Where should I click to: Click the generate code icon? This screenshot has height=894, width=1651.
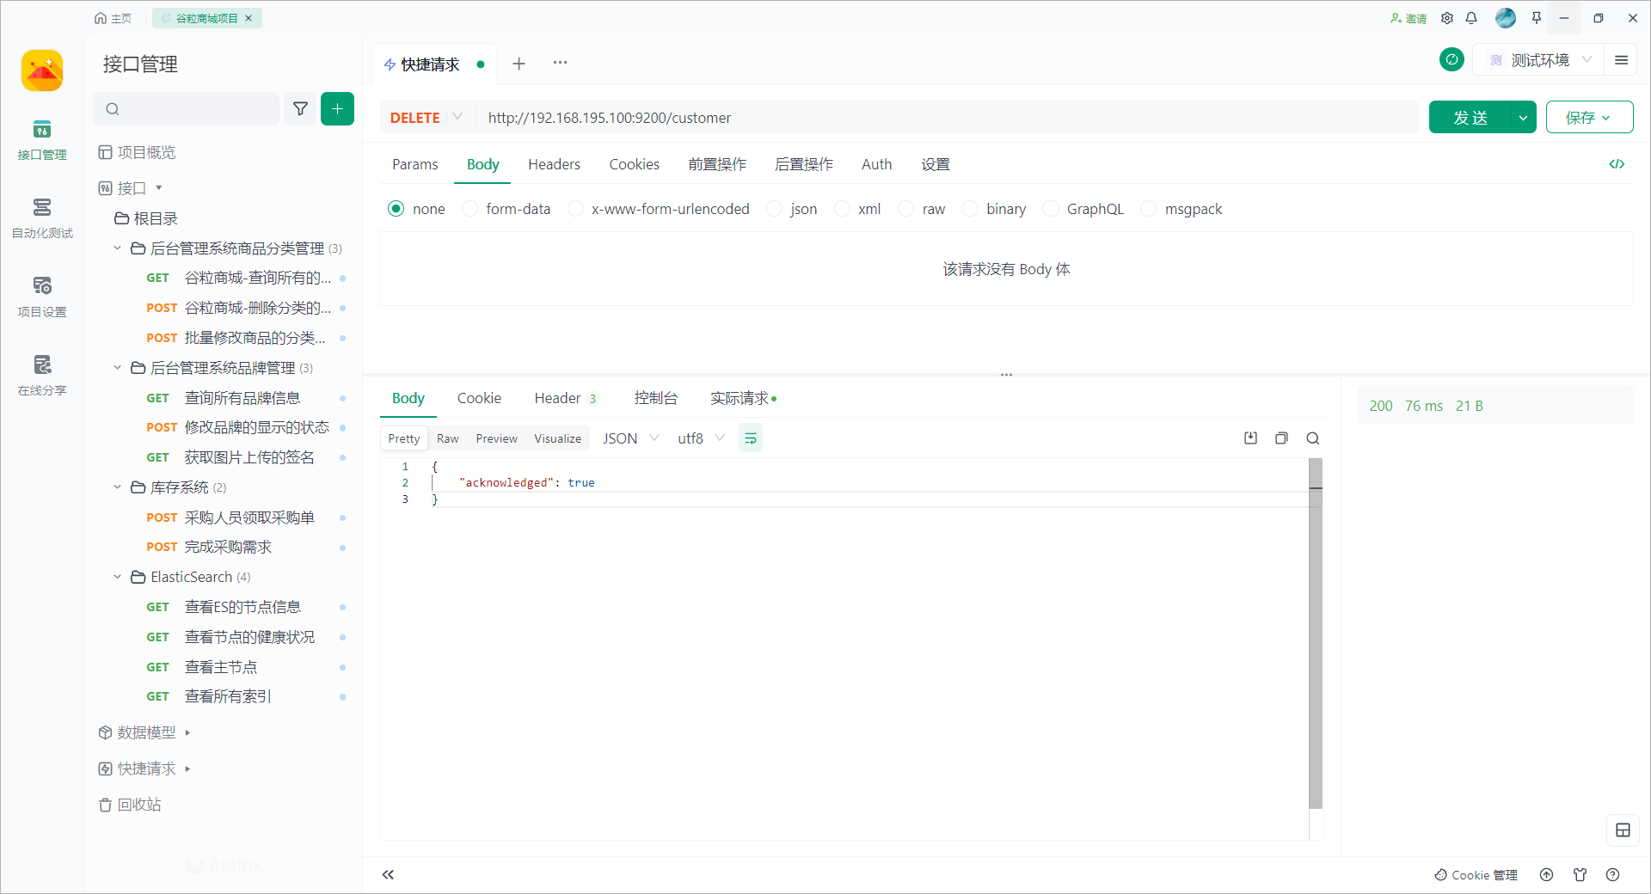pos(1617,164)
